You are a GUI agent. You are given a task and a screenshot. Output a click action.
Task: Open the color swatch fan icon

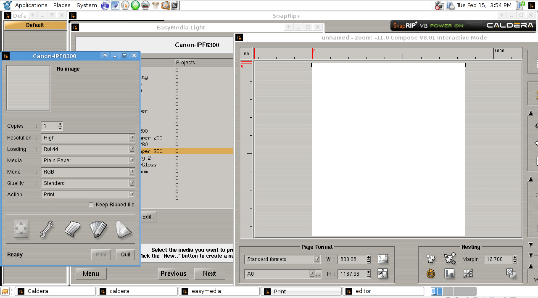tap(98, 229)
